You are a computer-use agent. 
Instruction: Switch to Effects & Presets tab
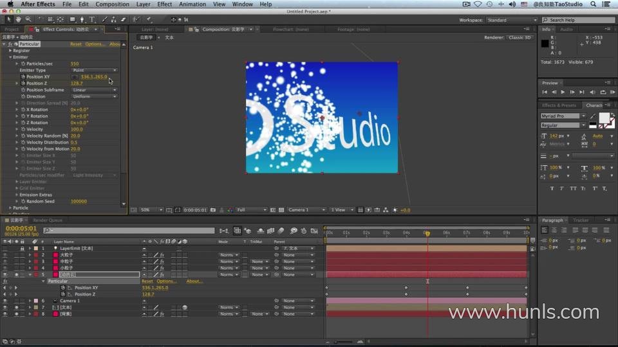click(x=559, y=105)
